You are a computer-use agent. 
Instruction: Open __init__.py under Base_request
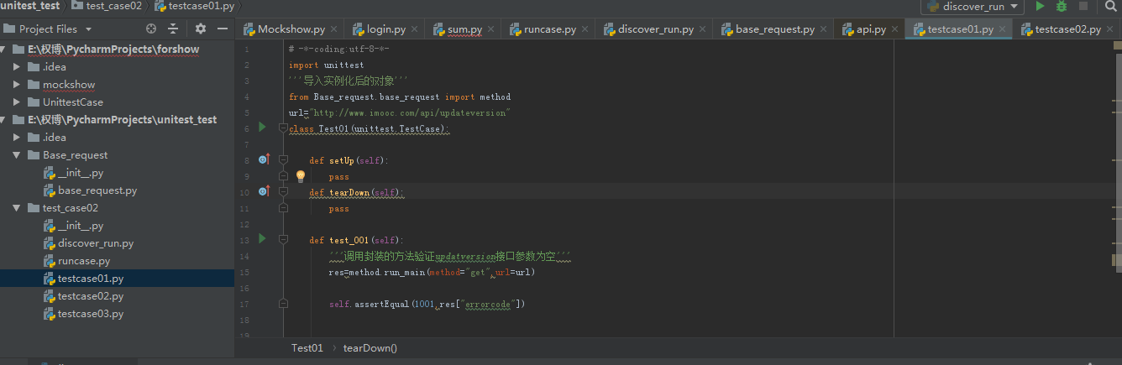point(81,173)
